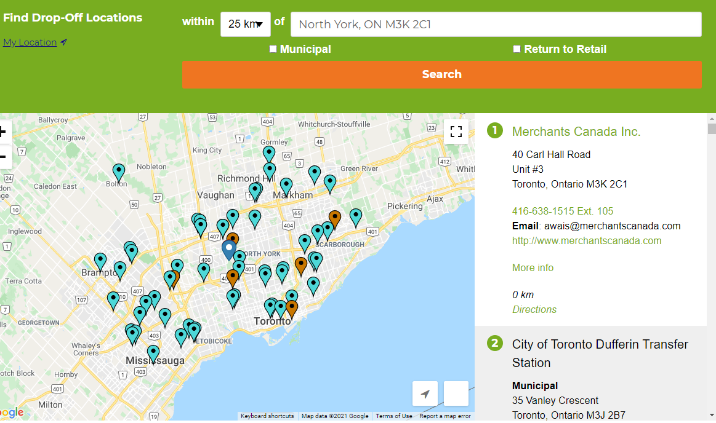This screenshot has width=716, height=423.
Task: Click scroll-up arrow of results list
Action: click(x=712, y=118)
